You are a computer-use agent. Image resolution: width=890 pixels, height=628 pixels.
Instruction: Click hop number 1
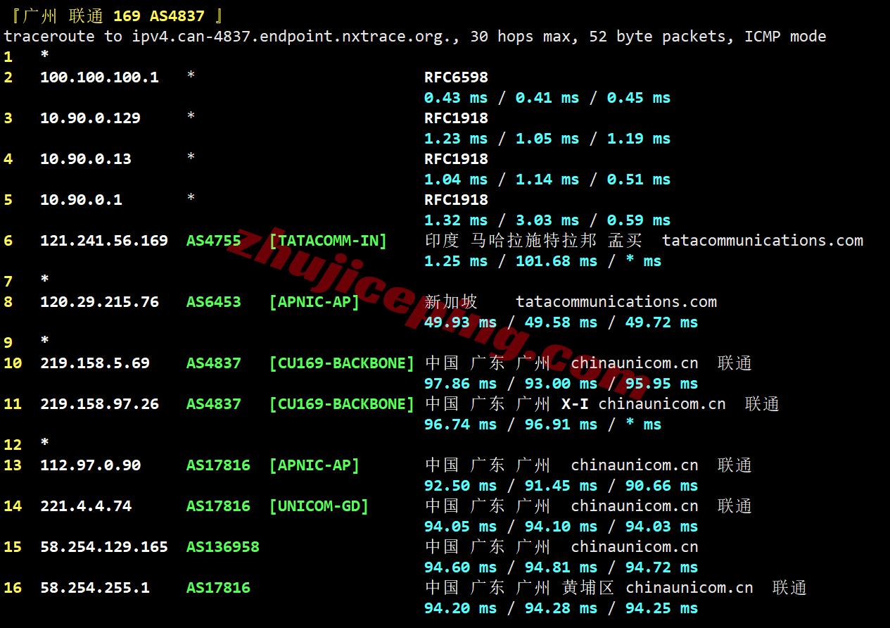[8, 57]
